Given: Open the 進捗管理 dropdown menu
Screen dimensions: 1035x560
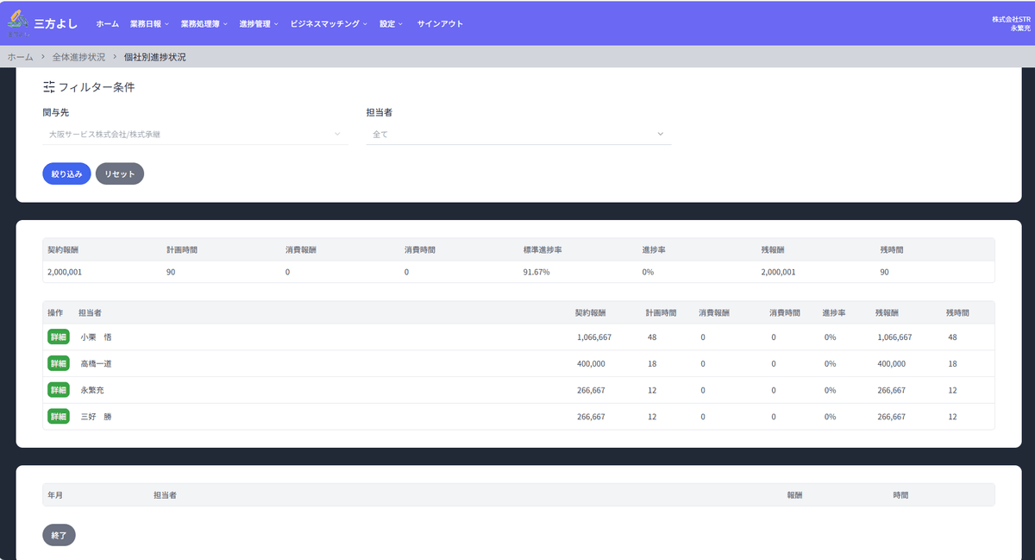Looking at the screenshot, I should [258, 24].
